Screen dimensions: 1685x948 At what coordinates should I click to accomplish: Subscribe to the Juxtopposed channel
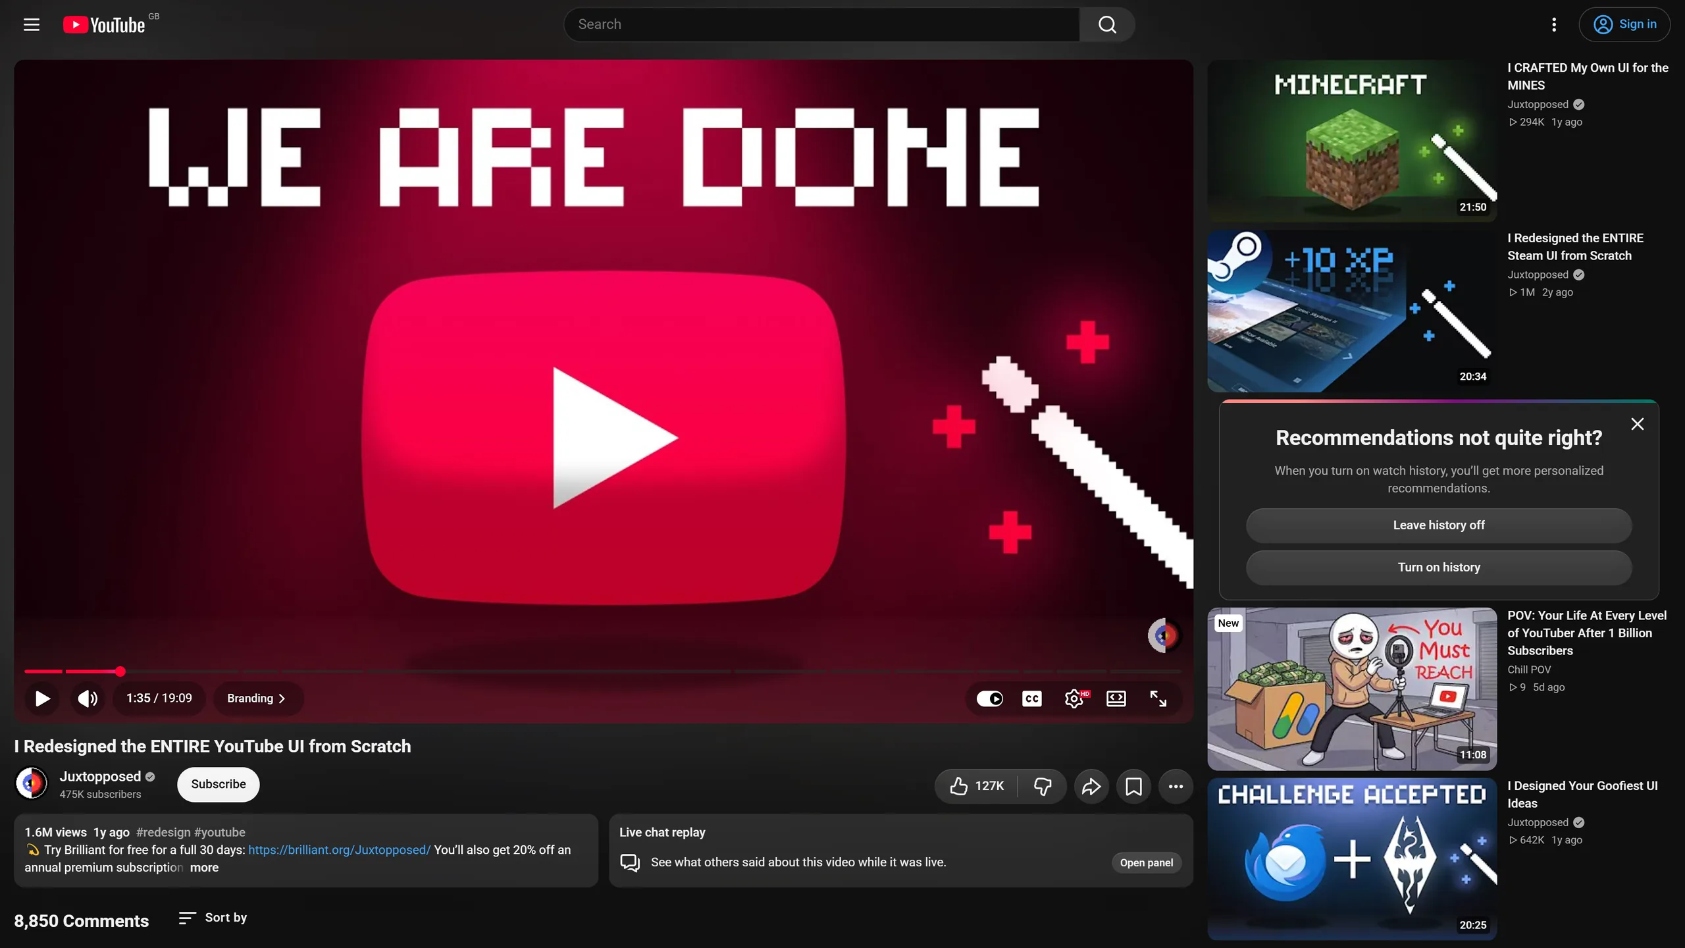point(219,784)
